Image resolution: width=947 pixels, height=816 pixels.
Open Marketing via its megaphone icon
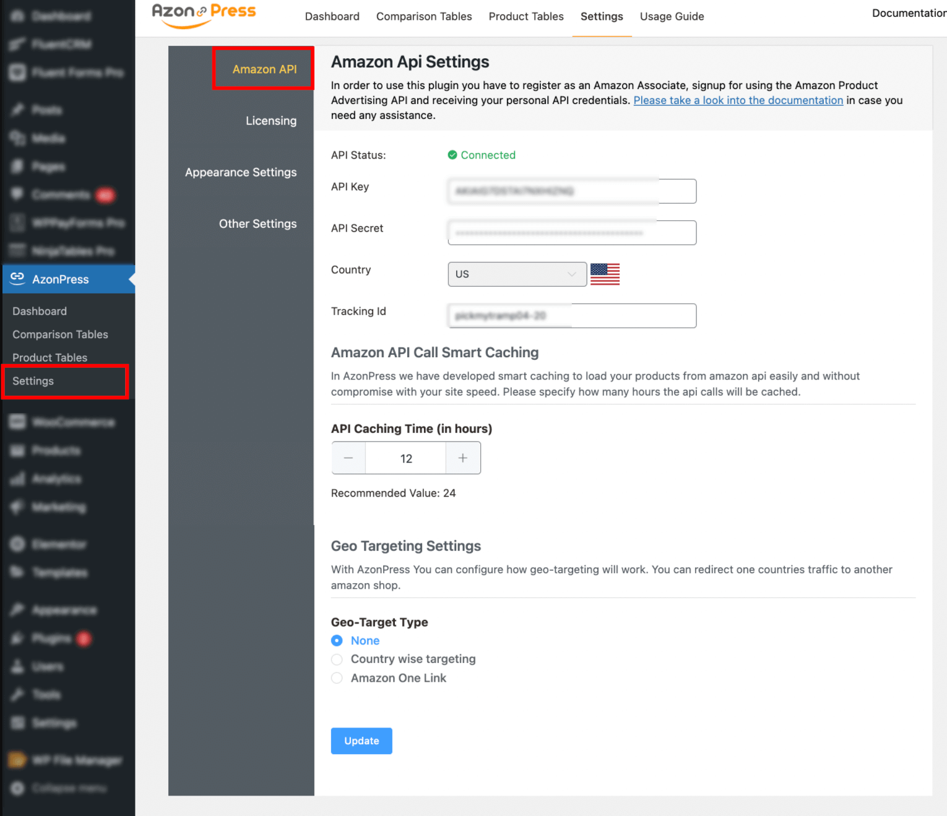pos(17,507)
